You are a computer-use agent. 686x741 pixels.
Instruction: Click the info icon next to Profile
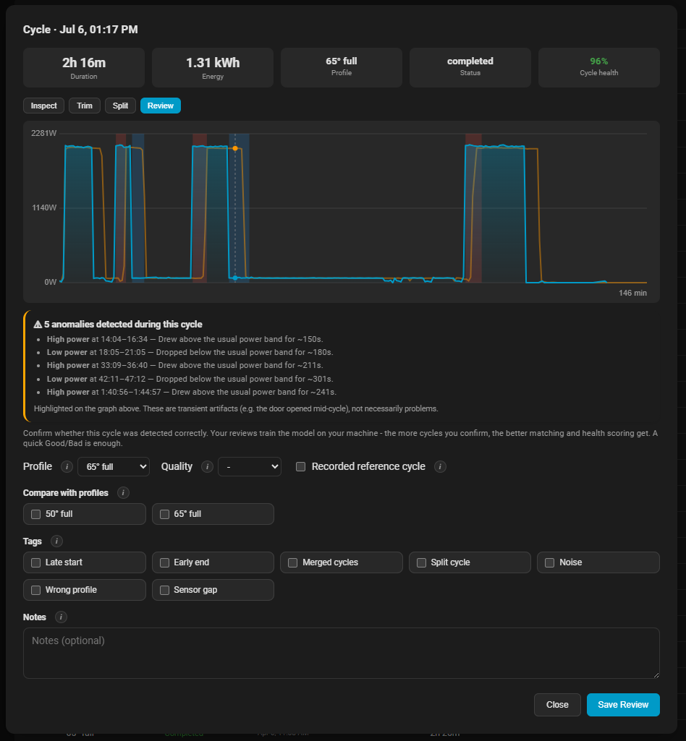click(67, 467)
